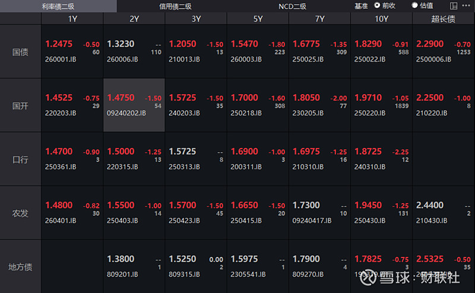Click bond code 250022.IB
Image resolution: width=475 pixels, height=293 pixels.
(x=369, y=60)
